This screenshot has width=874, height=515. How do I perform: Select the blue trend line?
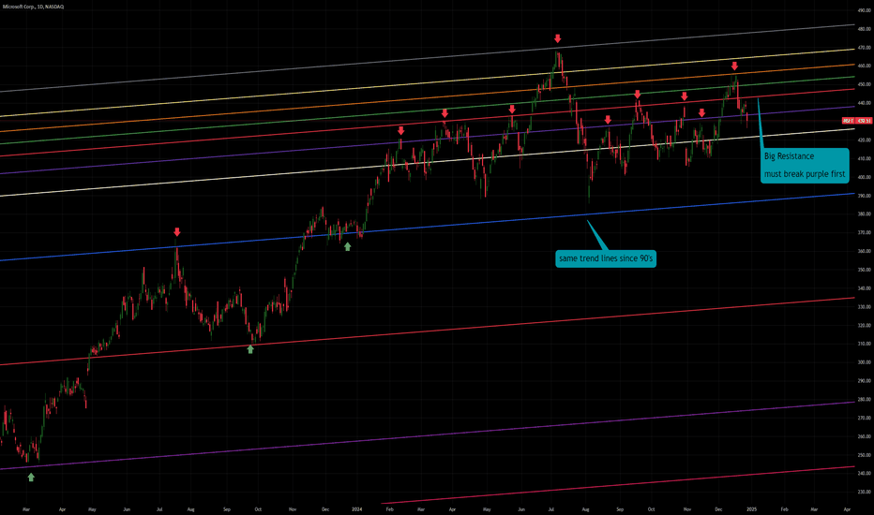coord(427,228)
